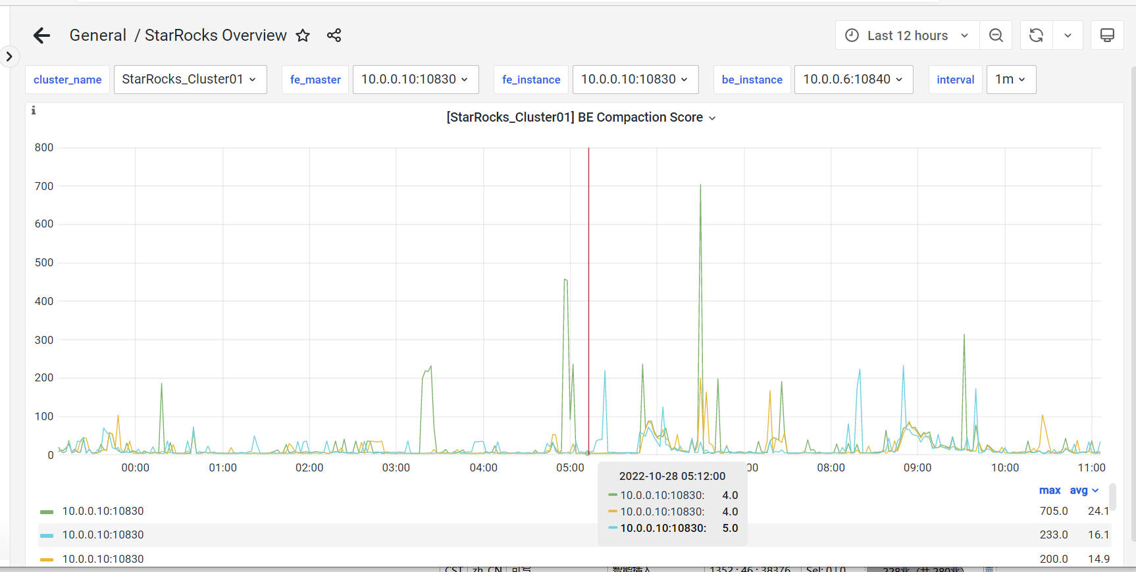Screen dimensions: 1136x572
Task: Open the BE Compaction Score panel menu
Action: point(581,118)
